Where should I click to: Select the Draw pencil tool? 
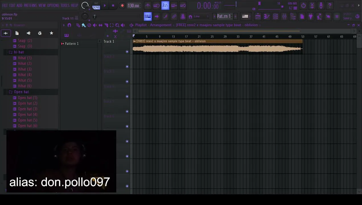(x=78, y=25)
